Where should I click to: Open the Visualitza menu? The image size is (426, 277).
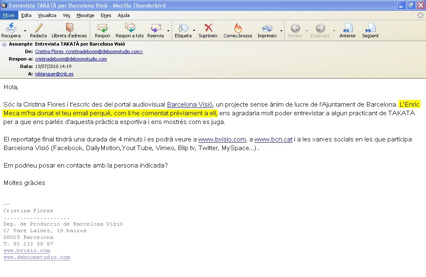[x=47, y=15]
